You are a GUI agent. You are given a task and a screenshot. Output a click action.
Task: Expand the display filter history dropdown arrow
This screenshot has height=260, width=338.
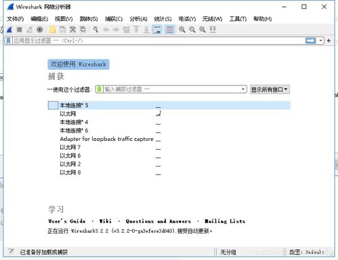point(320,41)
